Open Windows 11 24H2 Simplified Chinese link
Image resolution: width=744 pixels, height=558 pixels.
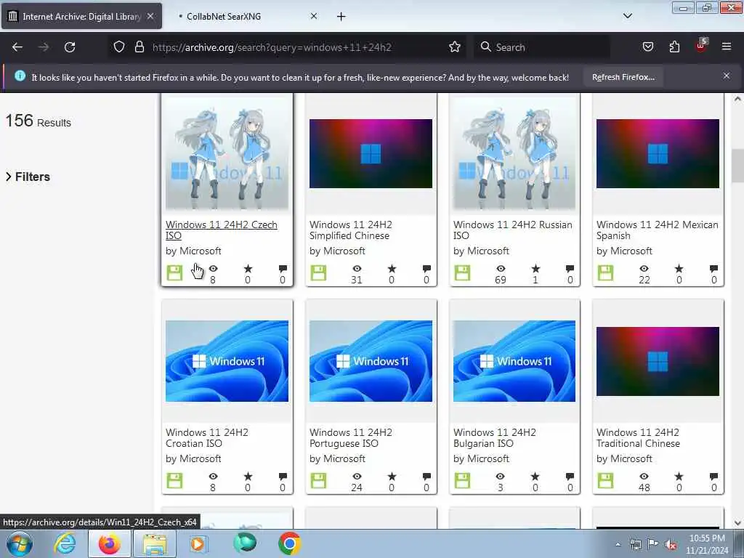pos(351,230)
